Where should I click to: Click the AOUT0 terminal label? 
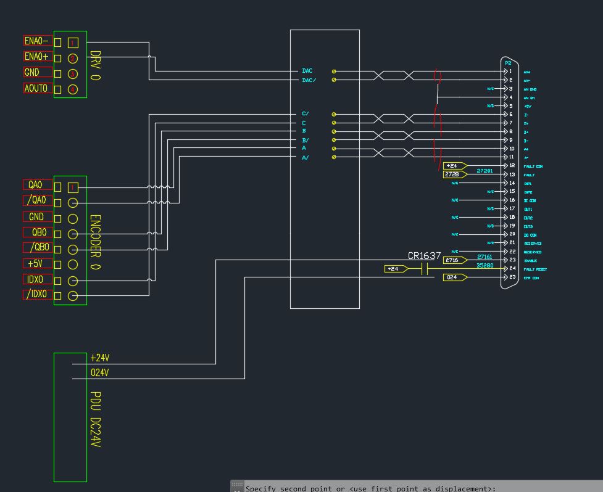point(36,89)
